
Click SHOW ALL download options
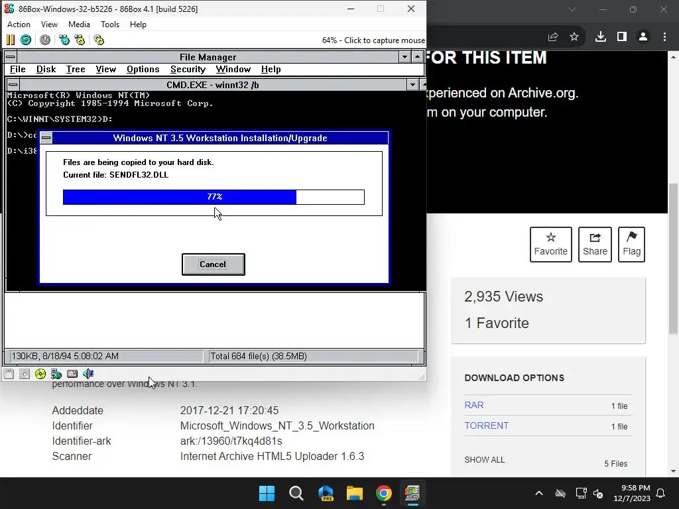click(485, 460)
